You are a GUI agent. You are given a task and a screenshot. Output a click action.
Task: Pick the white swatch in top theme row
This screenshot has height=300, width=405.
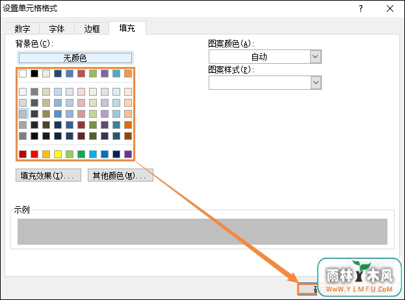(23, 74)
